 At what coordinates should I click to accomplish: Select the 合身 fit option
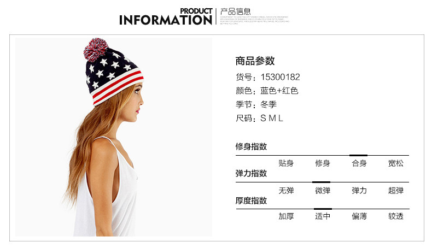359,163
